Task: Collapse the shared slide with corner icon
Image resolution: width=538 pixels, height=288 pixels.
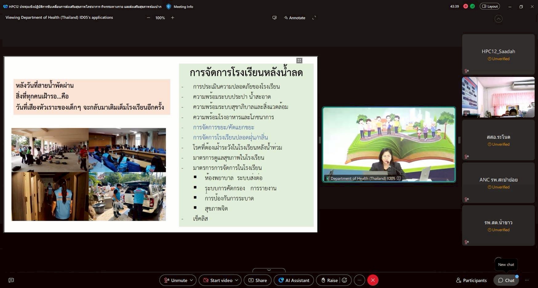Action: (299, 61)
